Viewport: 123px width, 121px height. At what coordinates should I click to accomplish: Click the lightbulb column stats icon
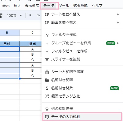(x=47, y=109)
